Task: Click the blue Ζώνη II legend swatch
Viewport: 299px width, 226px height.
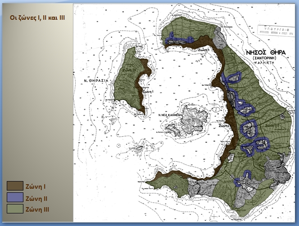Action: (15, 198)
